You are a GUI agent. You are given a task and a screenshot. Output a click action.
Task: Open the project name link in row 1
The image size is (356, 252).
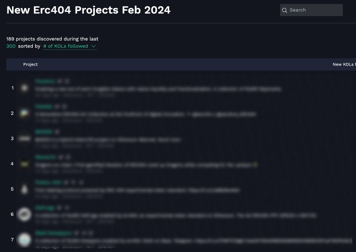pyautogui.click(x=45, y=81)
